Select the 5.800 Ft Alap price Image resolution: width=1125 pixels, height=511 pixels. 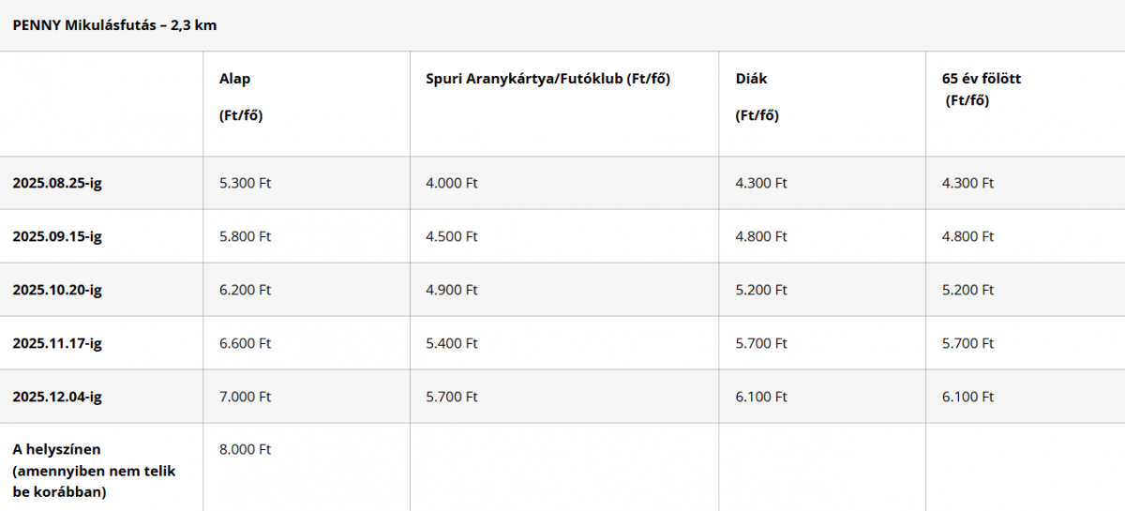click(x=245, y=236)
